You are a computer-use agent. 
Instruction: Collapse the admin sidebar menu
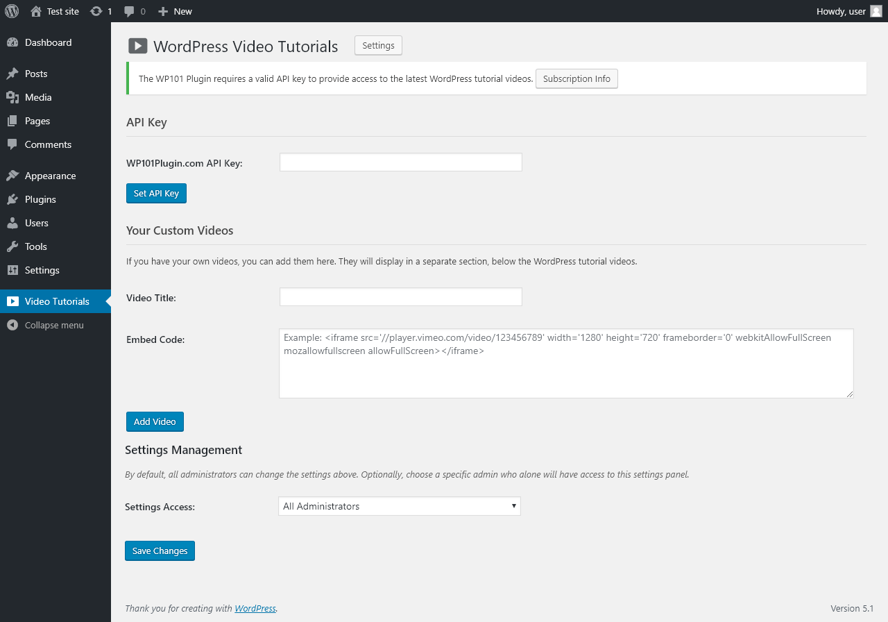pyautogui.click(x=55, y=325)
